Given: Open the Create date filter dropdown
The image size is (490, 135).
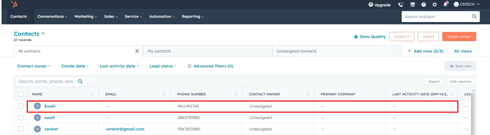Looking at the screenshot, I should click(x=75, y=66).
